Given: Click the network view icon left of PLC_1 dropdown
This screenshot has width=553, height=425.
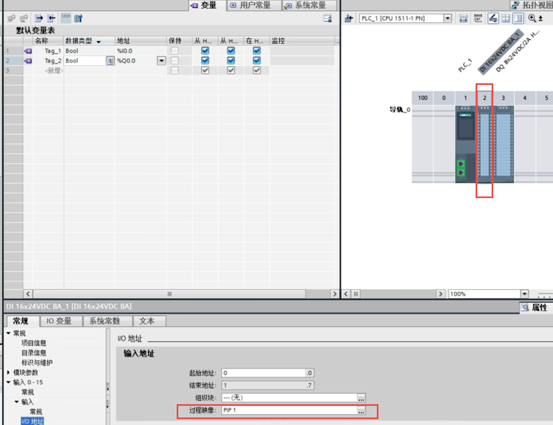Looking at the screenshot, I should point(348,18).
